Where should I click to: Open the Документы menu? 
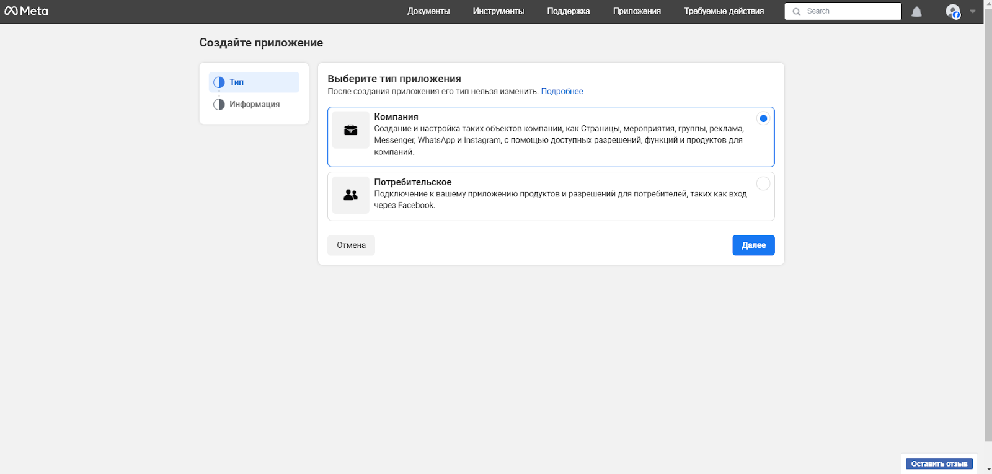tap(428, 11)
